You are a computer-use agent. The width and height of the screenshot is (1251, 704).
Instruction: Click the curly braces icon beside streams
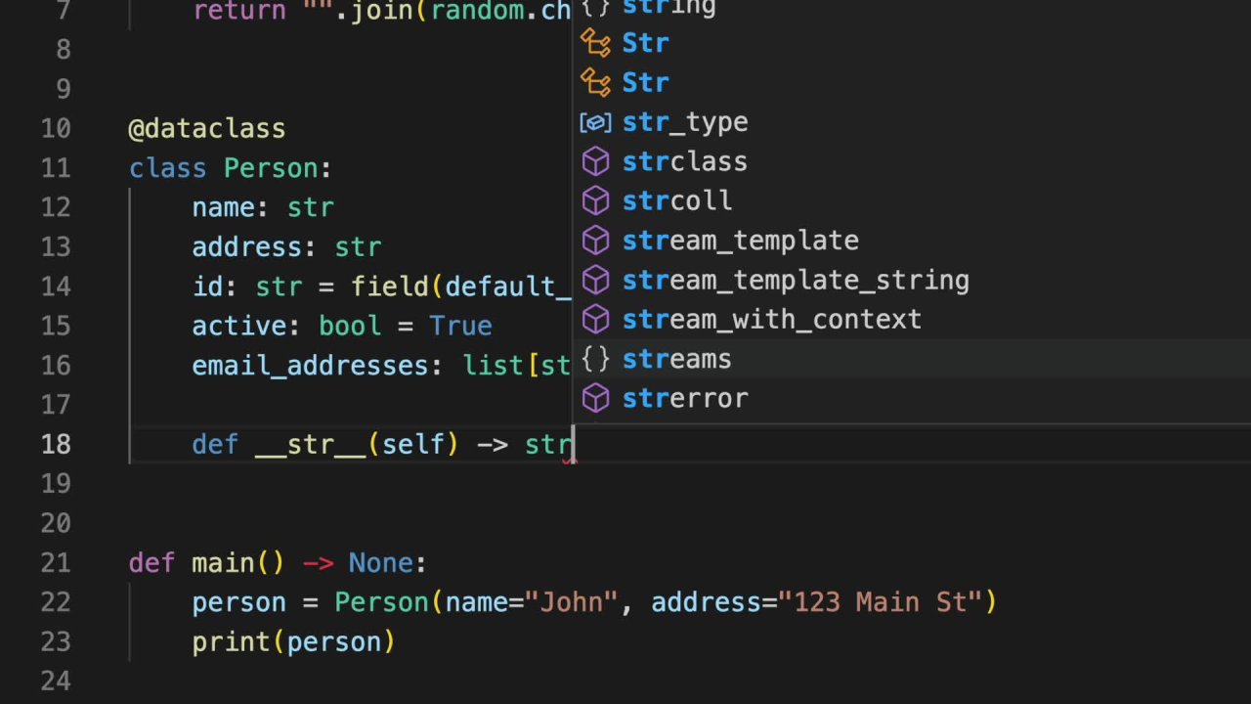pyautogui.click(x=595, y=359)
